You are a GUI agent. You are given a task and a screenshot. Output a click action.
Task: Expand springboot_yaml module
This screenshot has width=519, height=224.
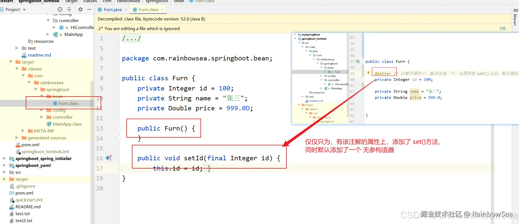(4, 165)
